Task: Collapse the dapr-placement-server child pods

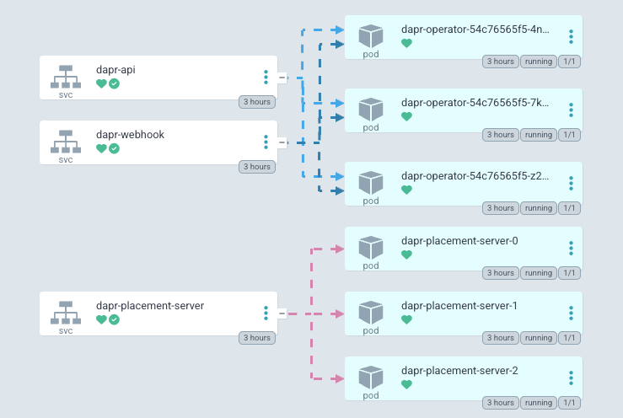Action: (x=283, y=313)
